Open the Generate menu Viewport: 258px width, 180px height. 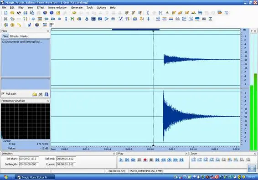click(x=77, y=8)
